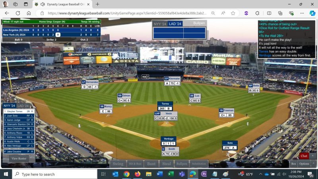Screen dimensions: 318x179
Task: Open Firefox from the taskbar
Action: click(x=138, y=174)
